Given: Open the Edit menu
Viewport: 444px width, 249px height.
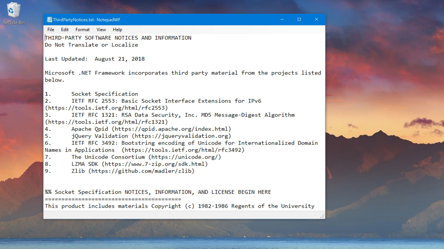Looking at the screenshot, I should tap(65, 30).
